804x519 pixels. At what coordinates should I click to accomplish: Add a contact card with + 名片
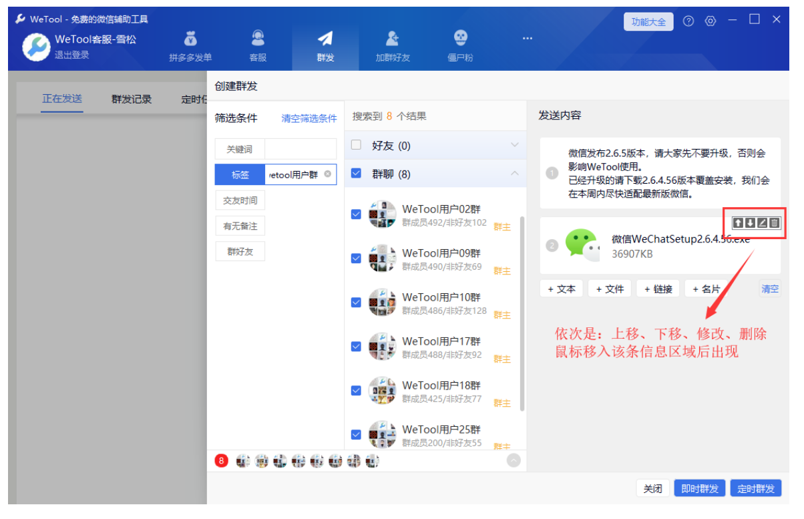click(706, 289)
